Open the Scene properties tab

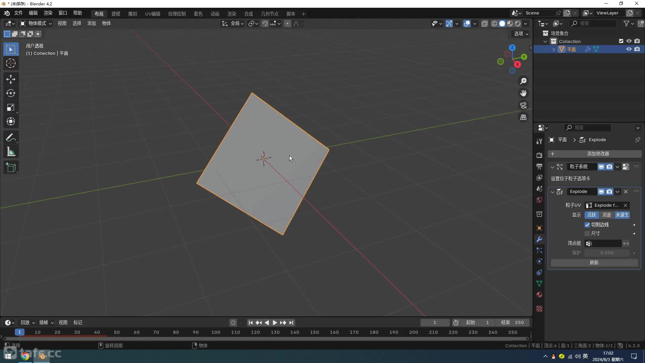(x=539, y=189)
